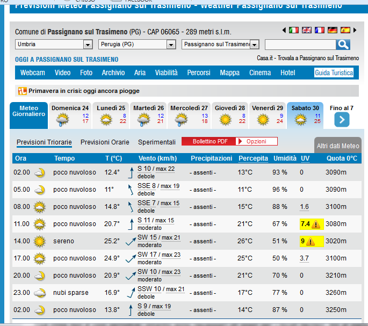Click OGGI A PASSIGNANO SUL TRASIMENO heading

(x=67, y=60)
